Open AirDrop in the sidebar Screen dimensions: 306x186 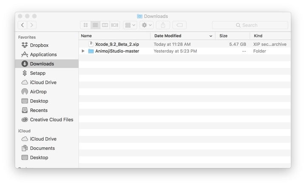(47, 92)
